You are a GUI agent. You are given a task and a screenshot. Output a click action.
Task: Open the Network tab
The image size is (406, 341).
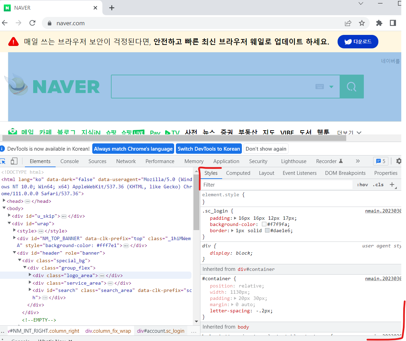126,161
